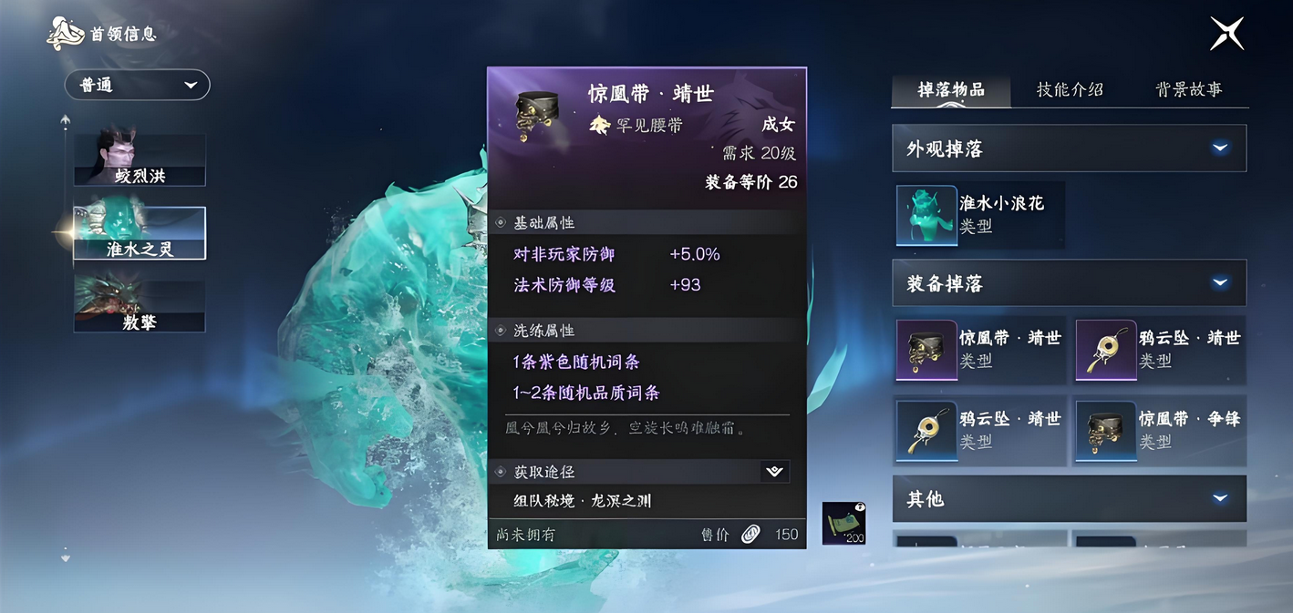Switch to 掉落物品 tab
Image resolution: width=1293 pixels, height=613 pixels.
[951, 89]
